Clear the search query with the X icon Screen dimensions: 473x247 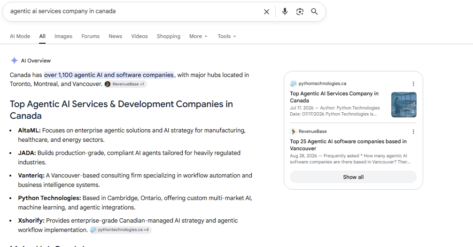tap(266, 12)
